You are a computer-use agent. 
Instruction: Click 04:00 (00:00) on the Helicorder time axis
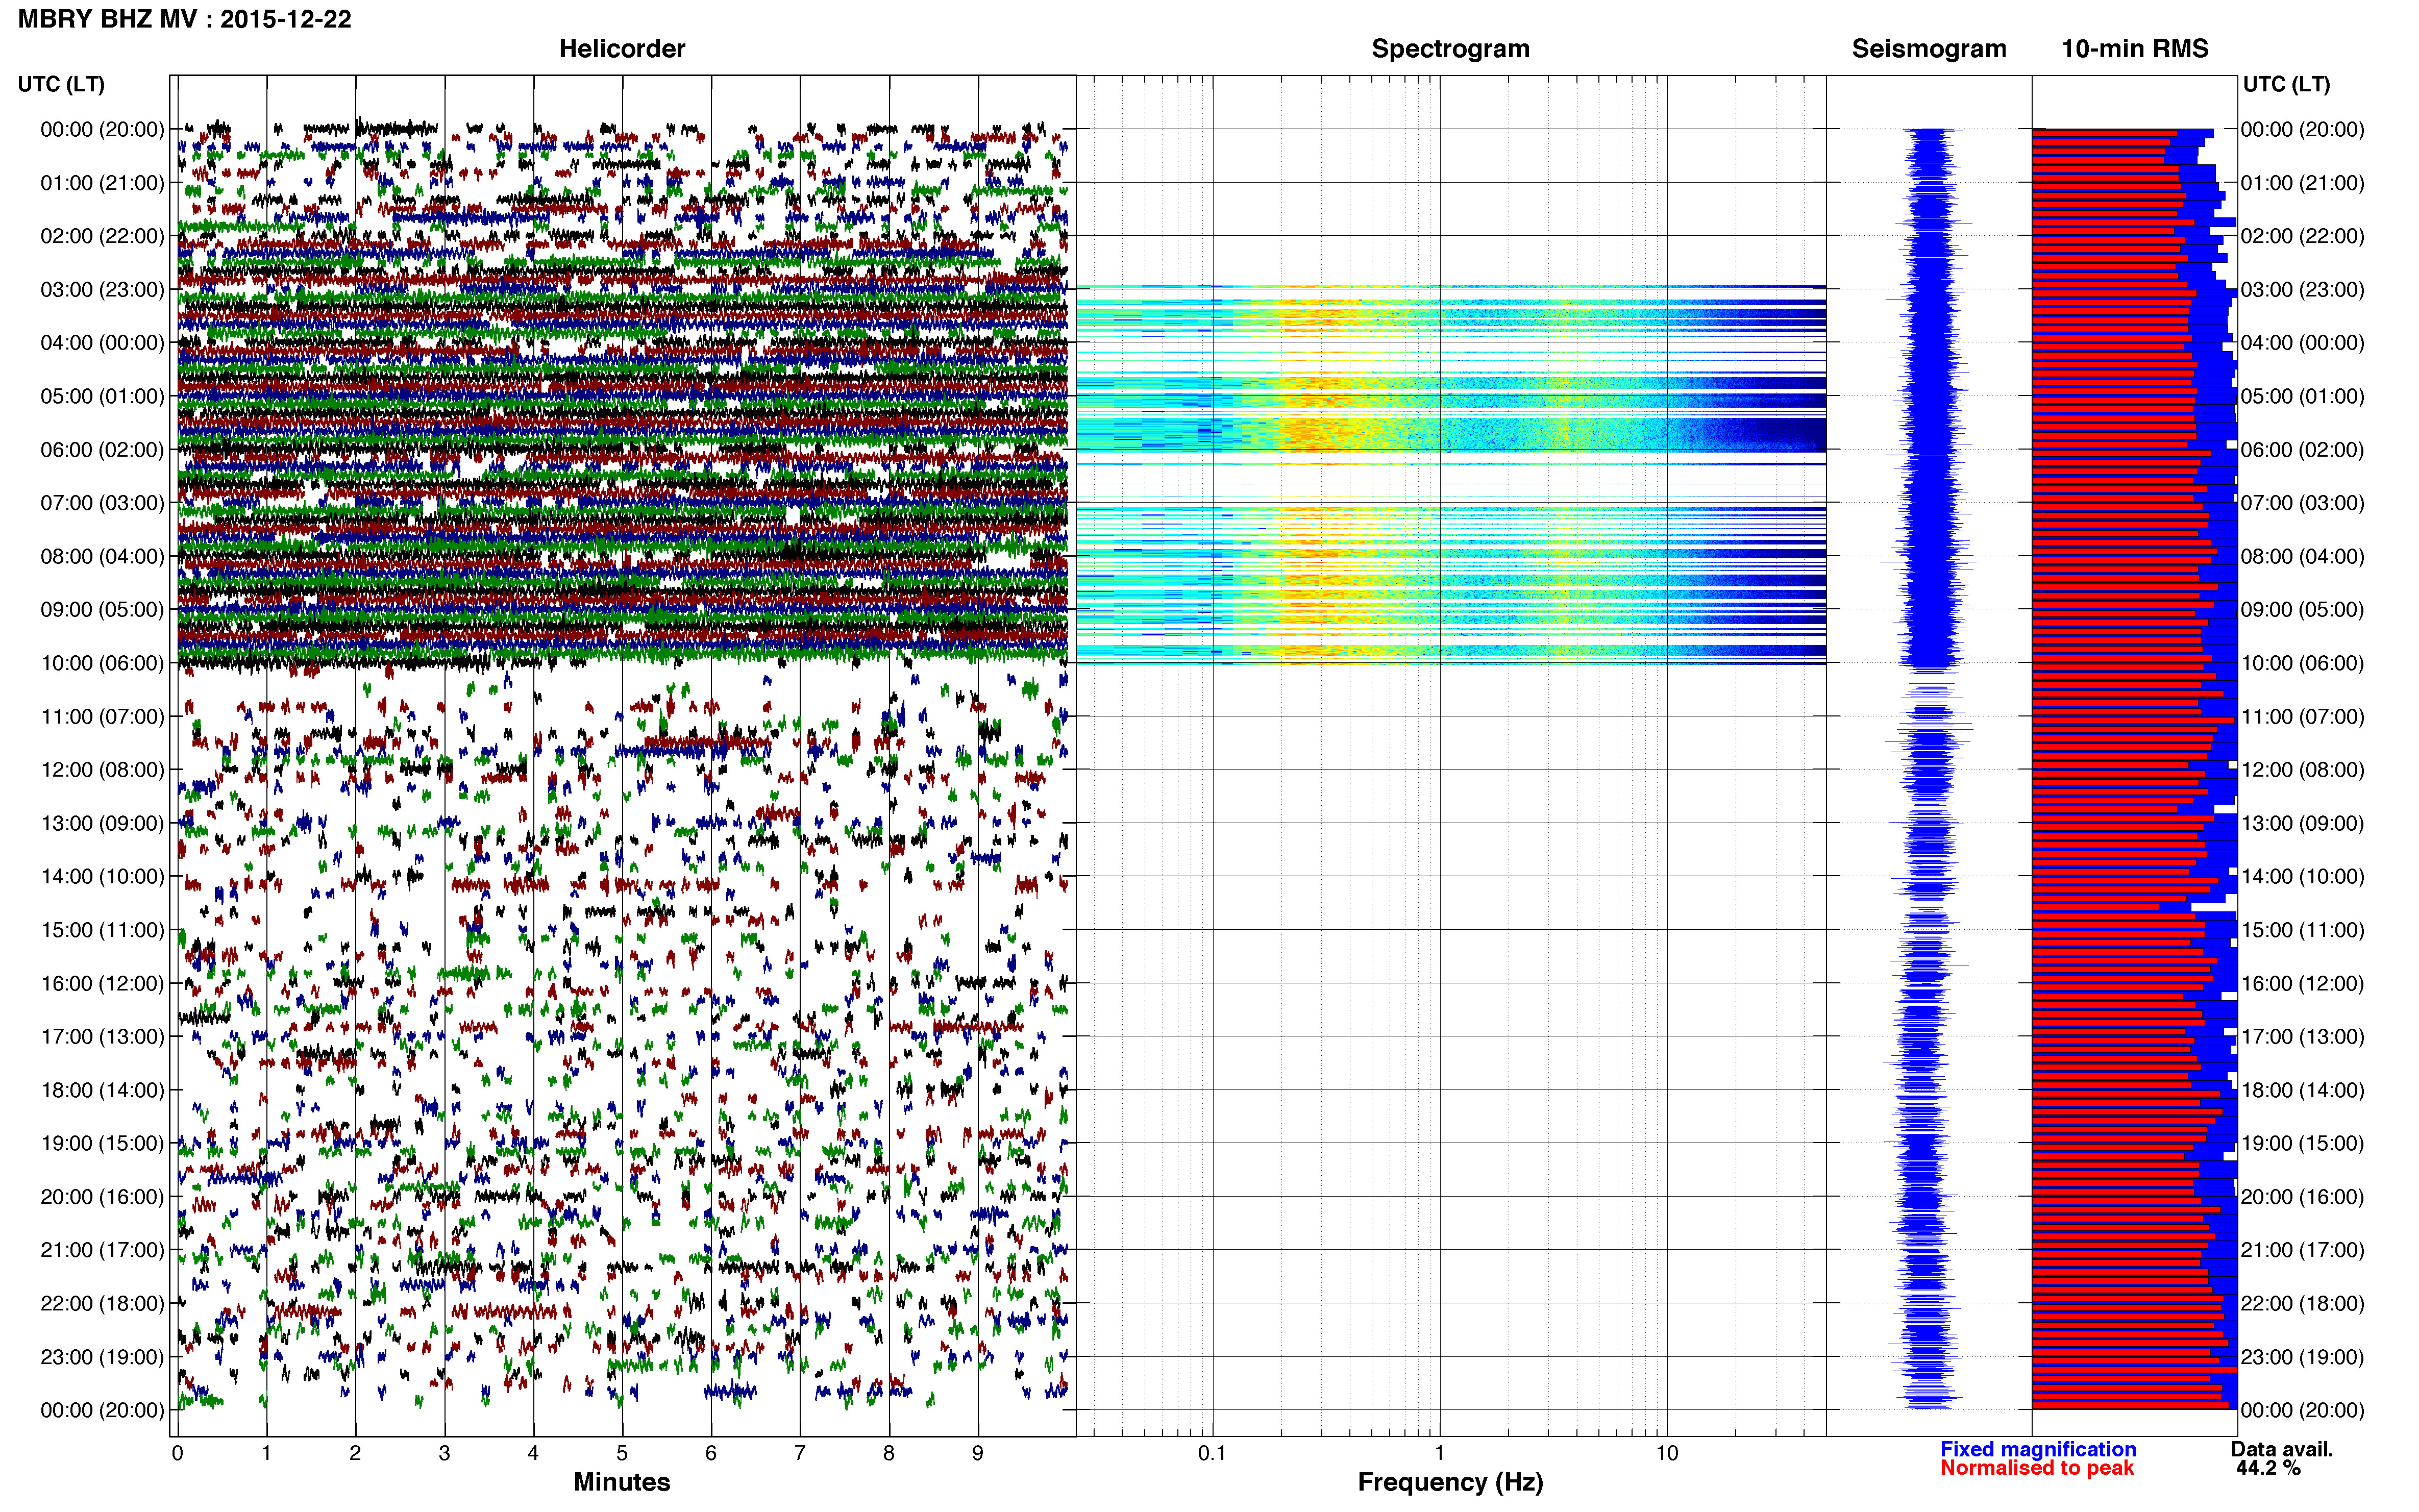(102, 343)
